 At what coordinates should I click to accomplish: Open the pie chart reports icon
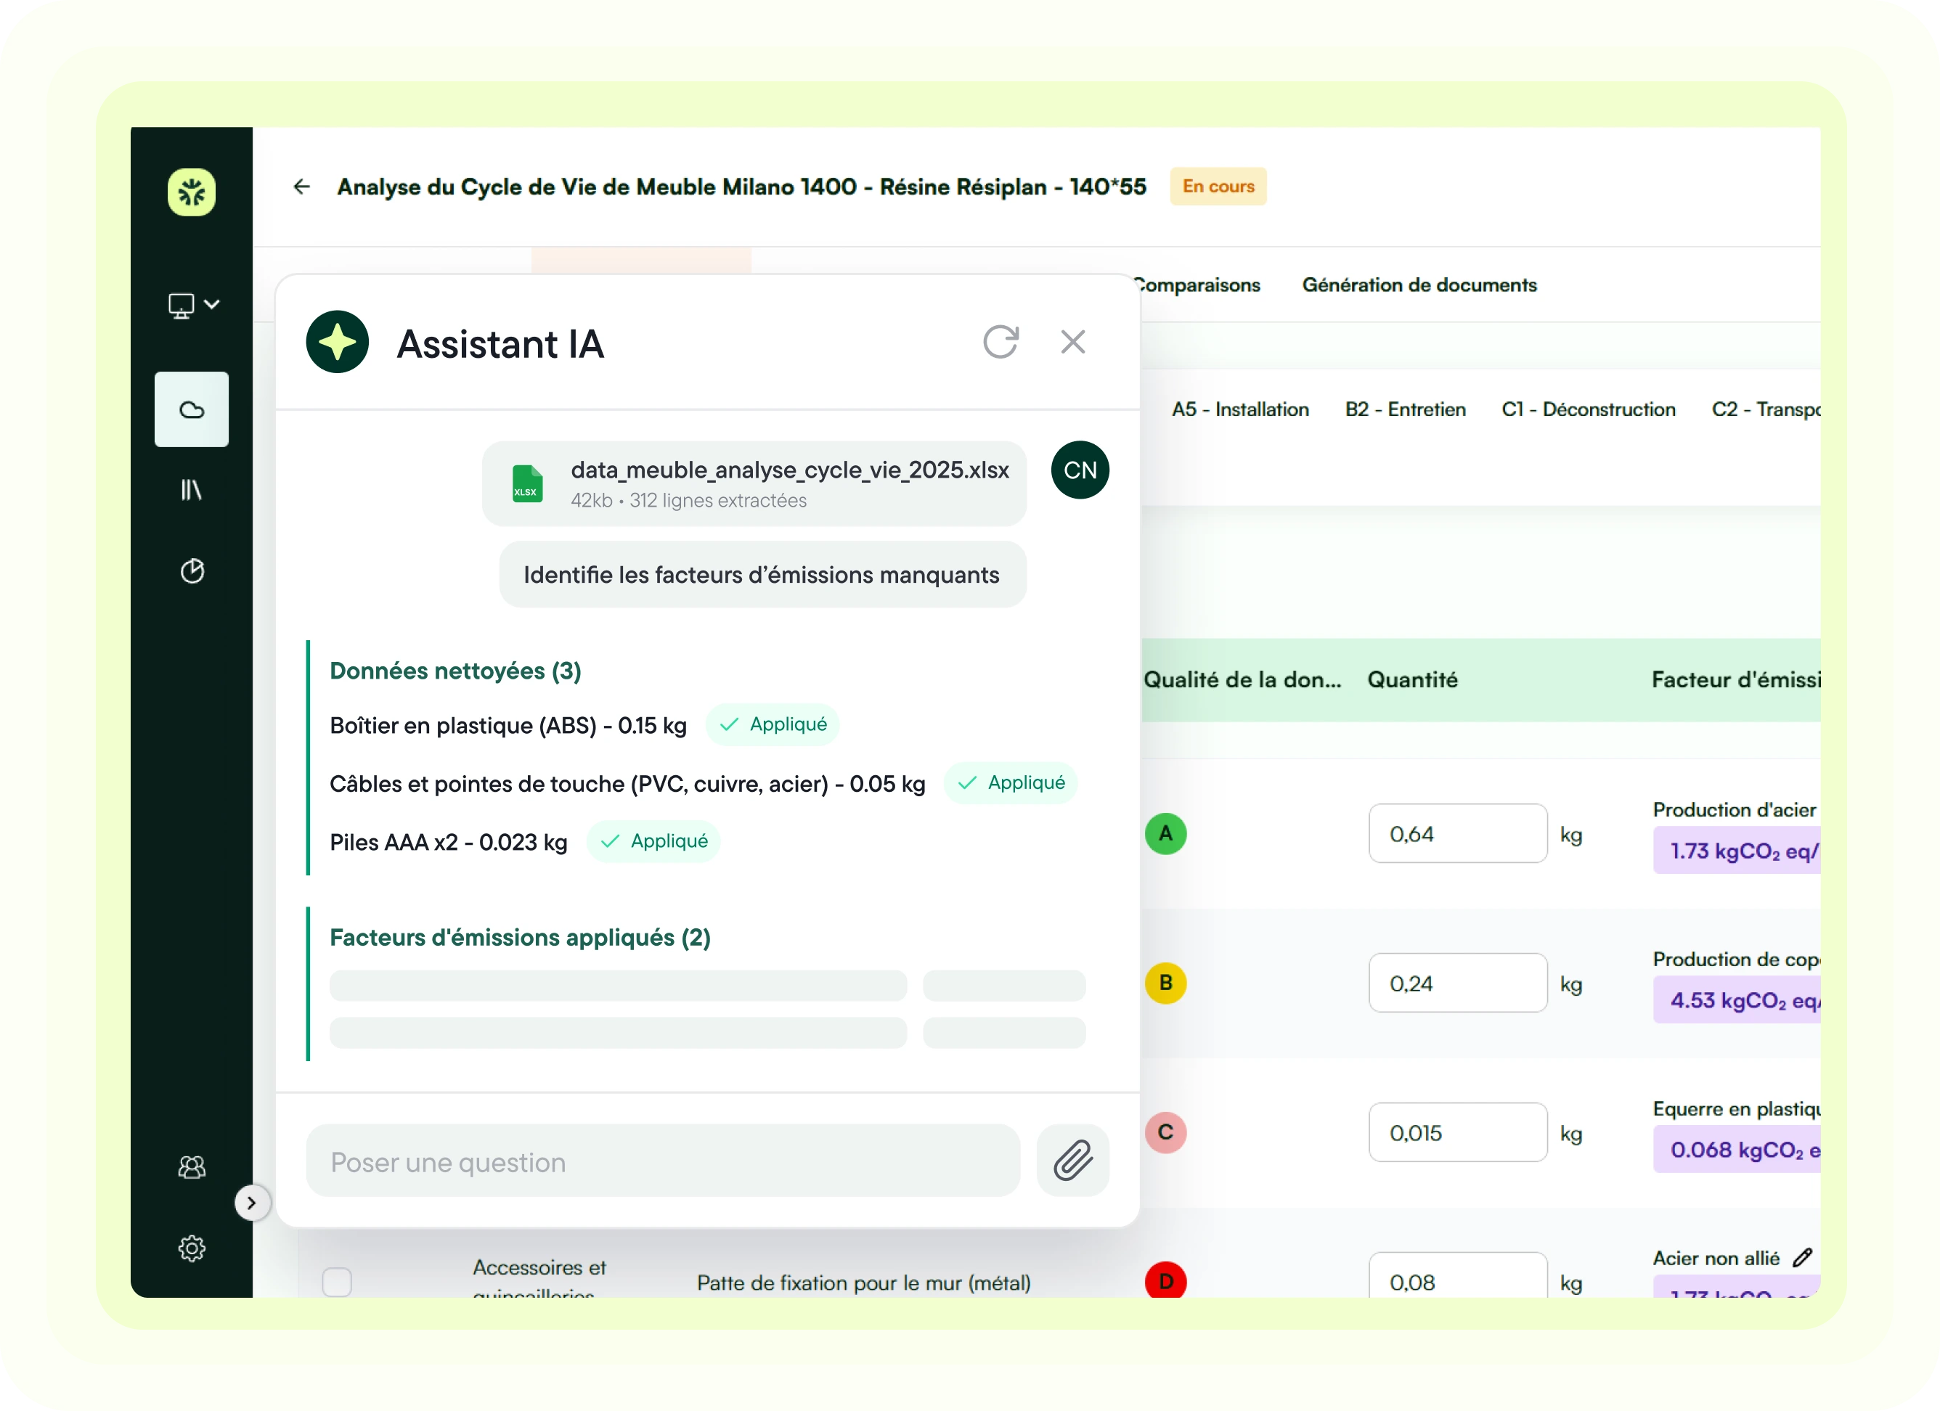192,570
